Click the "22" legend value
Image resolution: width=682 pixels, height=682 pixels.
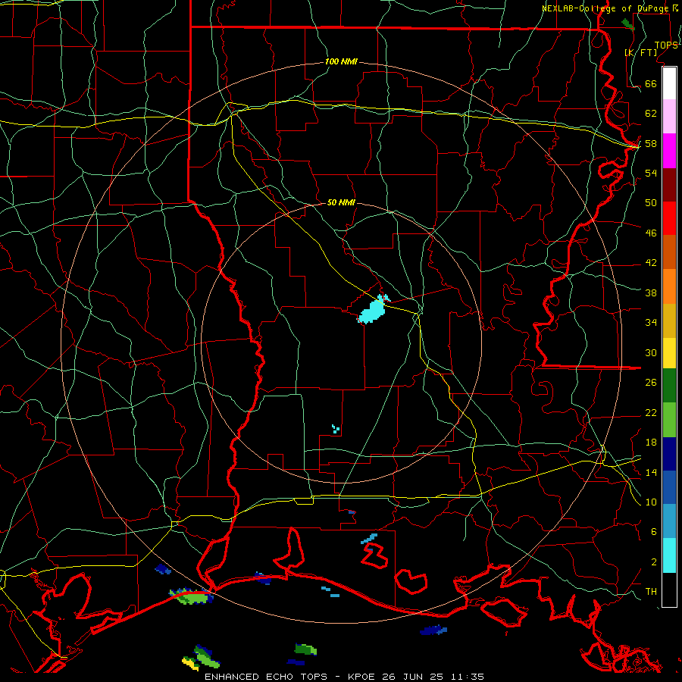pos(651,412)
